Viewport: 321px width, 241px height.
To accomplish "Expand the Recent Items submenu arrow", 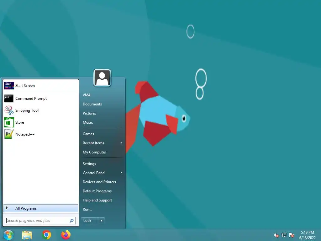I will pos(121,143).
